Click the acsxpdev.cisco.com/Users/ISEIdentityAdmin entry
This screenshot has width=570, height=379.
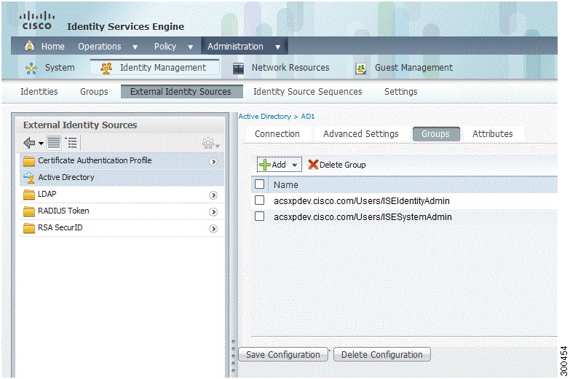(362, 201)
